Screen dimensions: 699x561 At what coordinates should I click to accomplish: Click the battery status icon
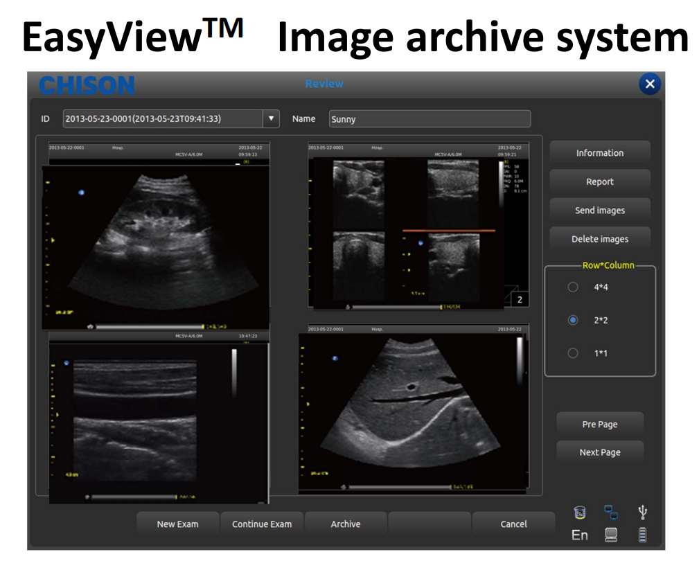(x=642, y=535)
